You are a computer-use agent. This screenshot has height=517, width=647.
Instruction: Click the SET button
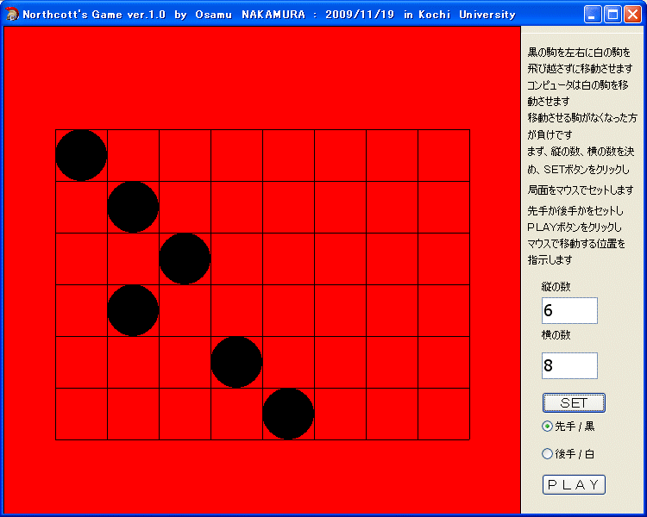pos(574,402)
